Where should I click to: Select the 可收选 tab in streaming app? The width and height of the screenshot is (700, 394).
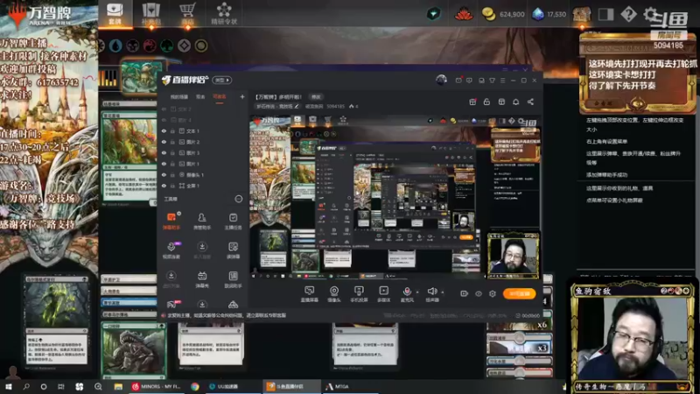tap(220, 96)
